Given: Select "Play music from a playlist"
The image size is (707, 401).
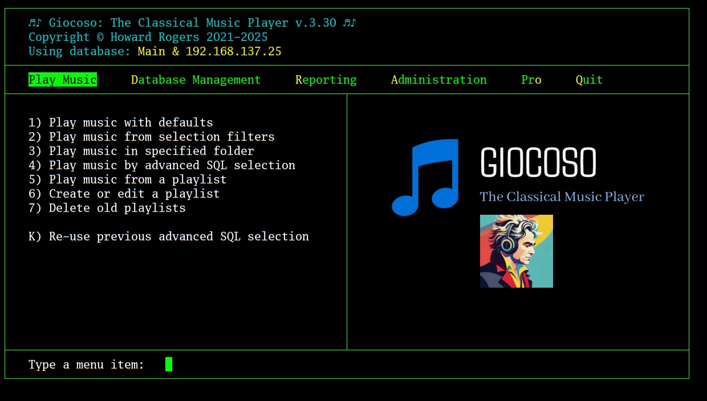Looking at the screenshot, I should tap(127, 179).
